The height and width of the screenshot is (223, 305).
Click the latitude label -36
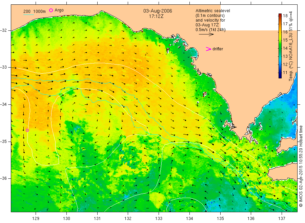coord(4,178)
